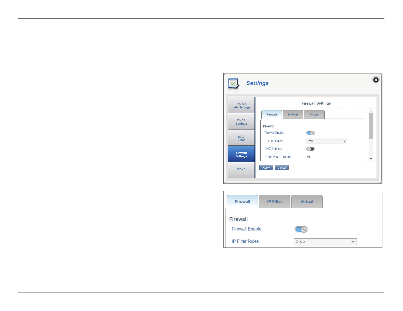Switch to Virtual tab in Settings dialog
The height and width of the screenshot is (311, 403).
[314, 114]
